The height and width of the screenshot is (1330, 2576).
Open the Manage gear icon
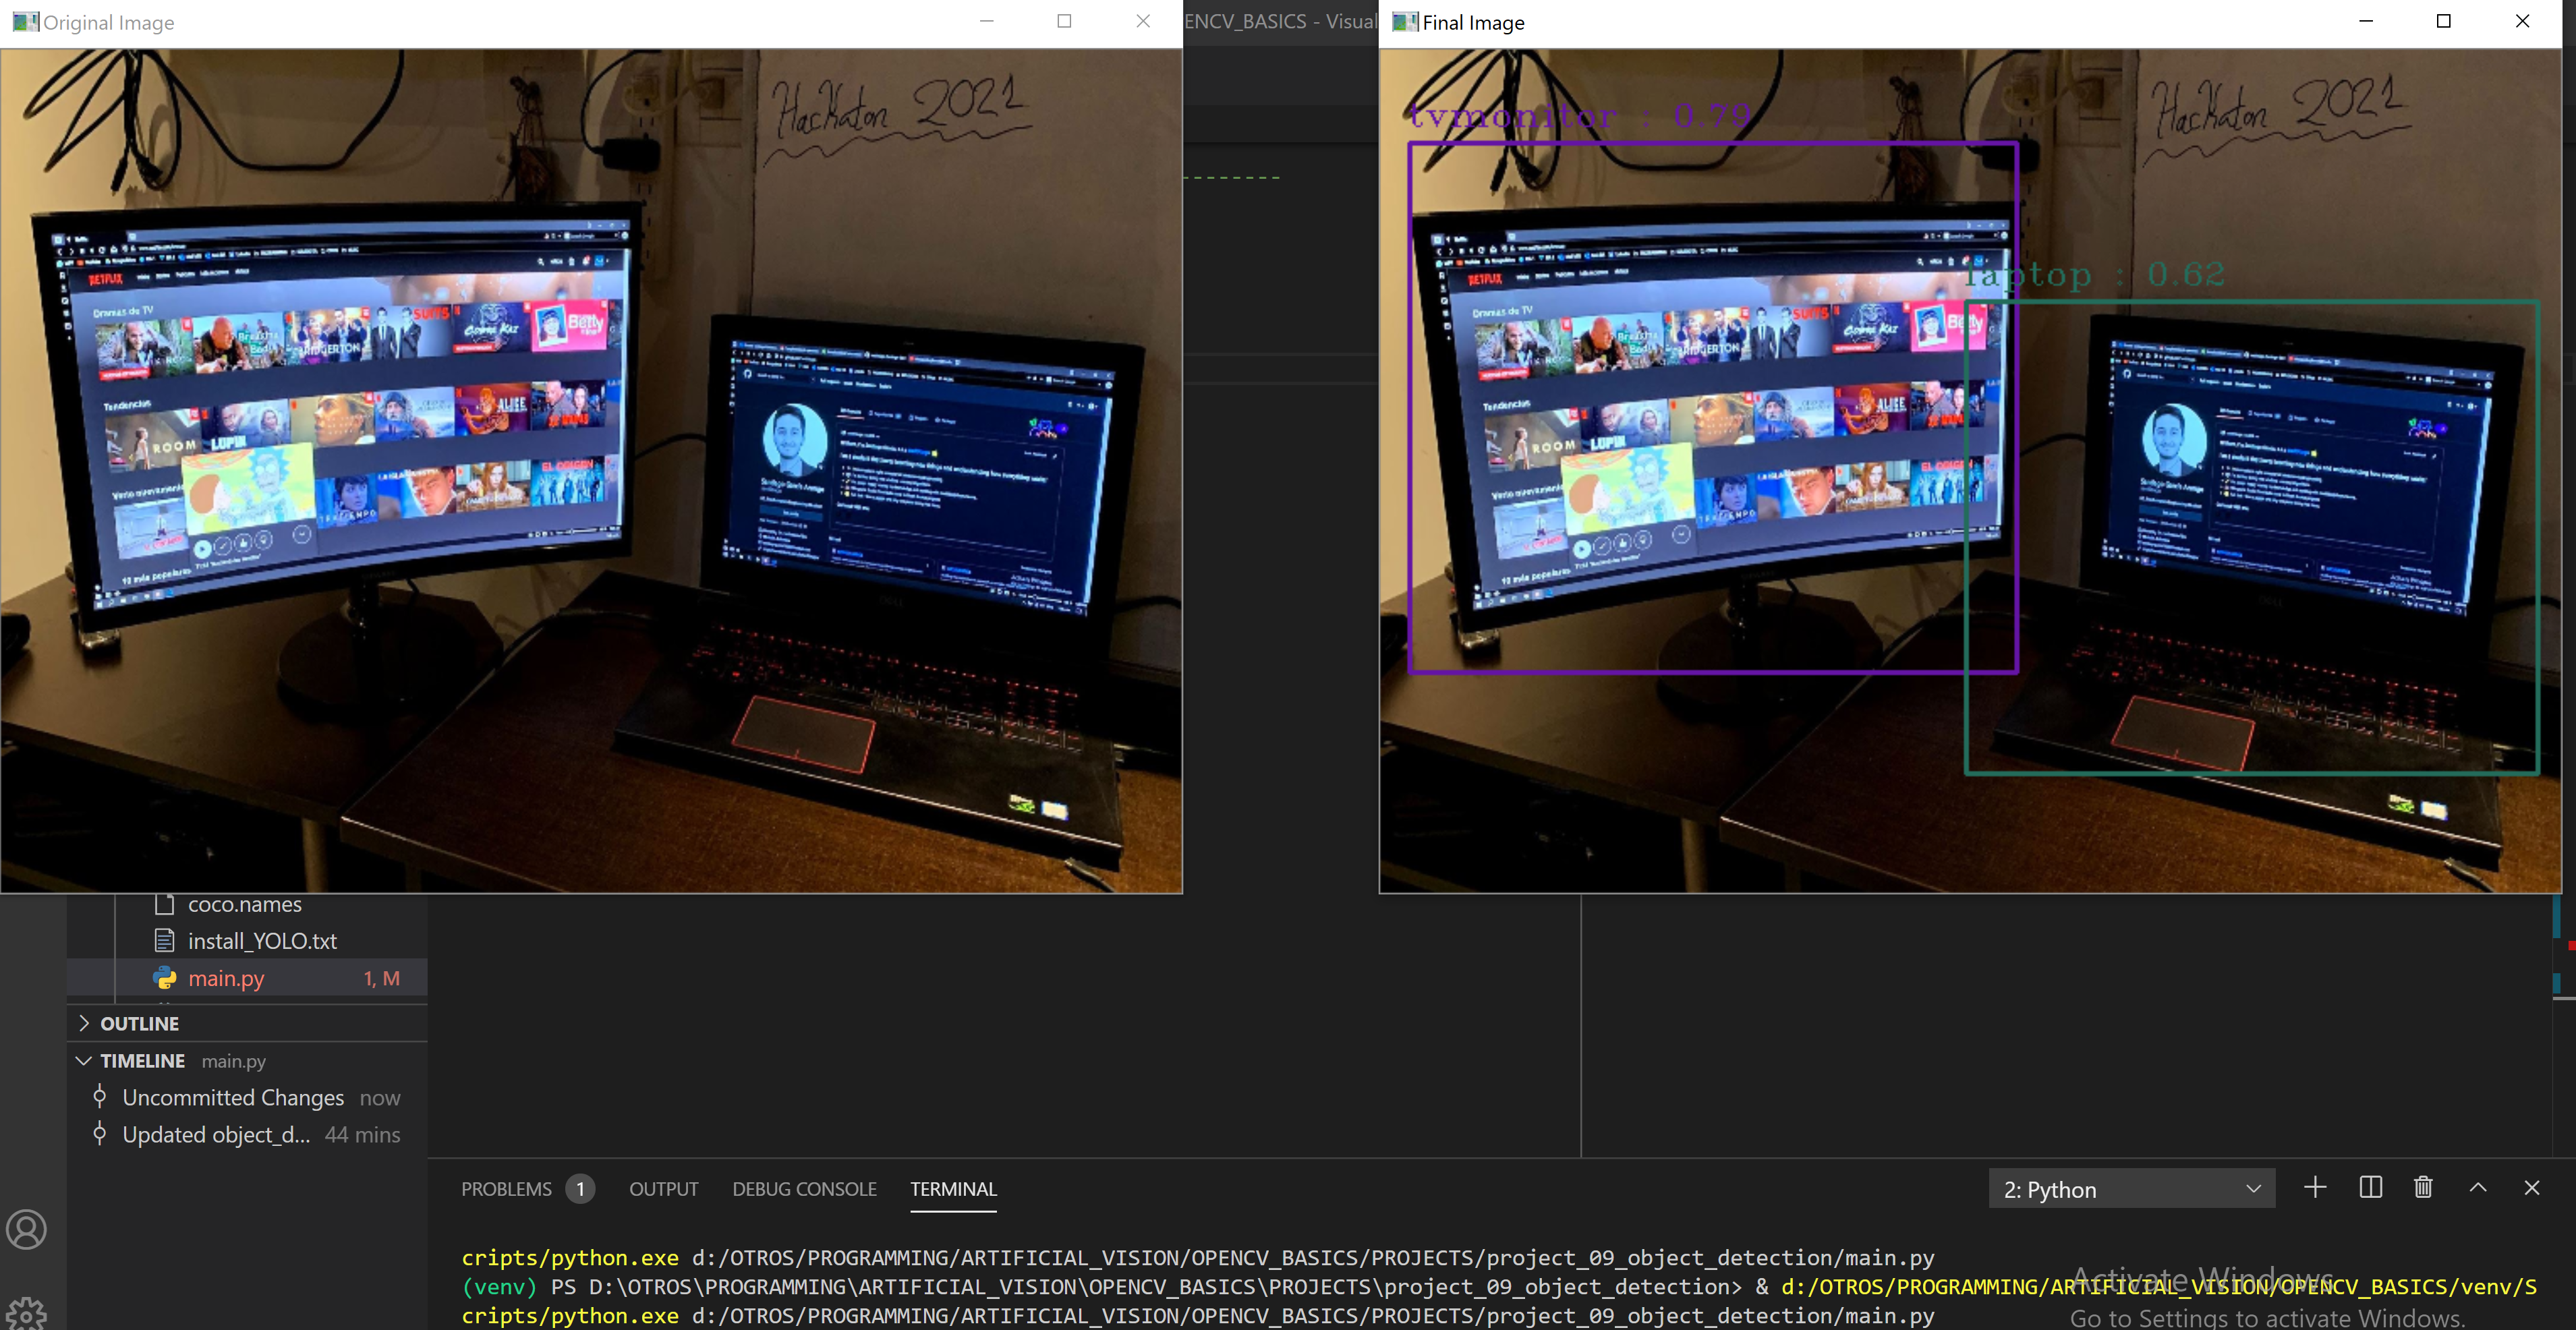pos(27,1313)
